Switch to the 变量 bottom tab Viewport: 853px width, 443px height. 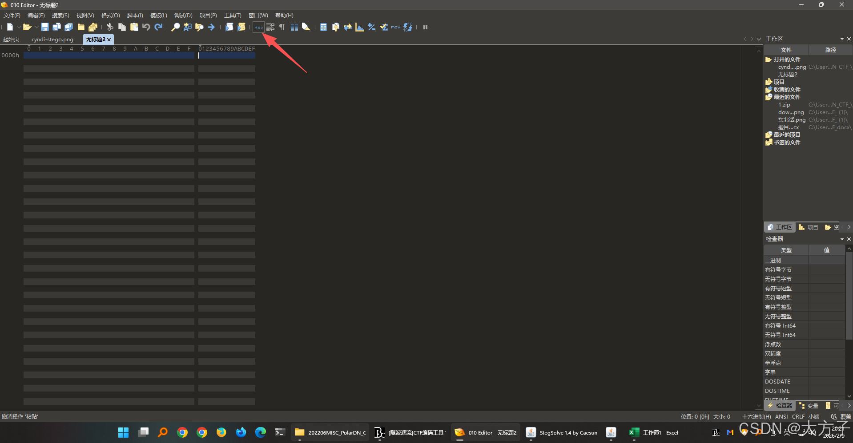809,406
